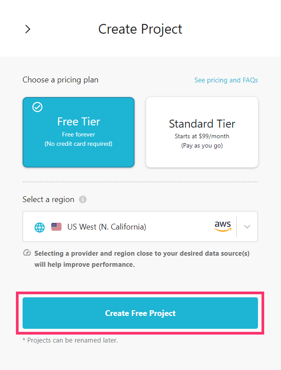Click the Create Project heading
281x370 pixels.
pyautogui.click(x=140, y=29)
